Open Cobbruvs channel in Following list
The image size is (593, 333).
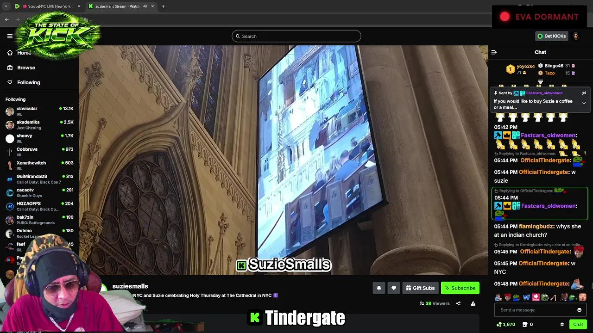click(x=39, y=152)
